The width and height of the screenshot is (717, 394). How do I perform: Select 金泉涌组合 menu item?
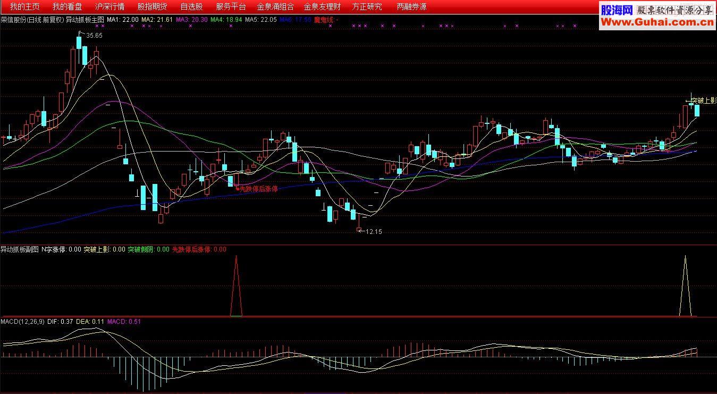coord(275,7)
